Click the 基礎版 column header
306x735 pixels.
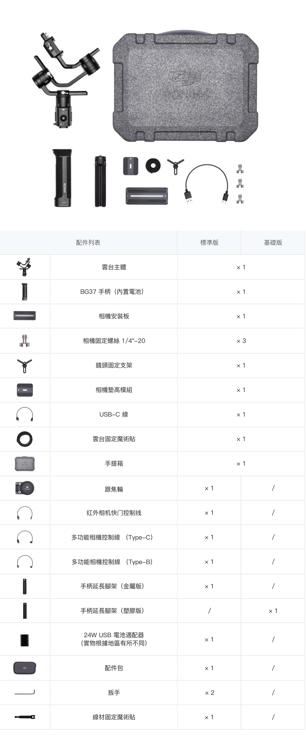(273, 243)
